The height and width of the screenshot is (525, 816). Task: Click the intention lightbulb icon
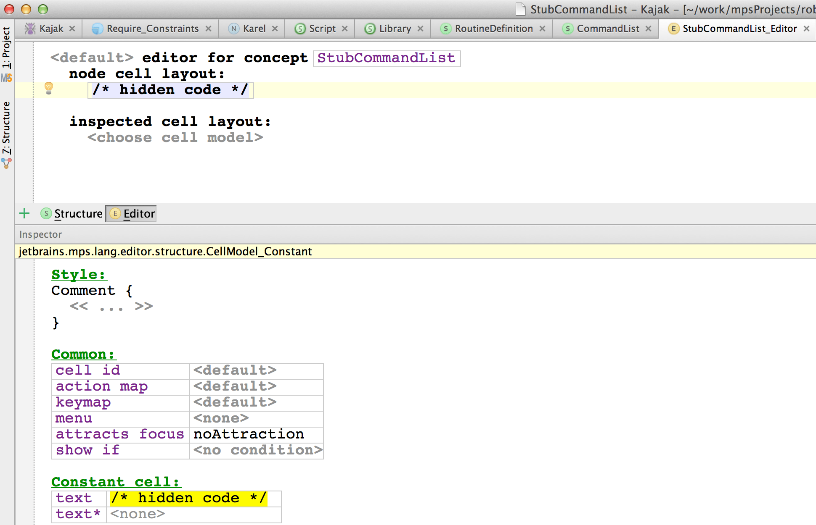pos(49,88)
